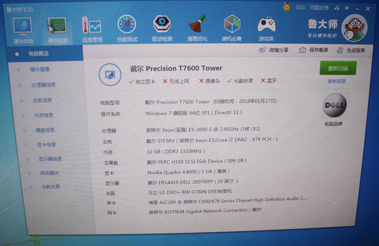Click the Nvidia Quadro K4000 value
Image resolution: width=379 pixels, height=246 pixels.
tap(188, 172)
